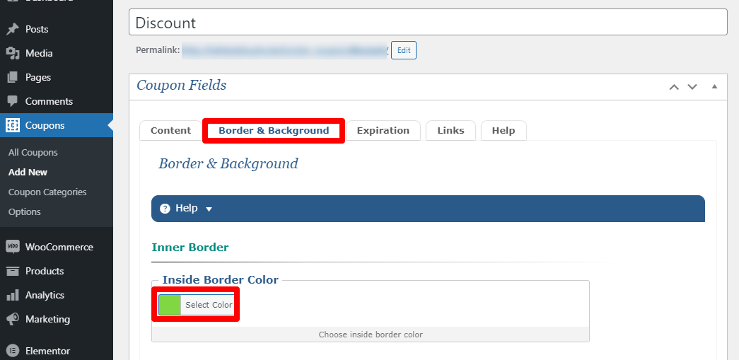
Task: Click the Products box icon
Action: pos(13,271)
